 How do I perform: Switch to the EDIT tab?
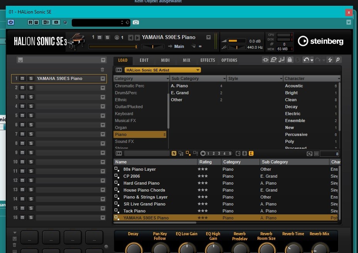[x=144, y=60]
